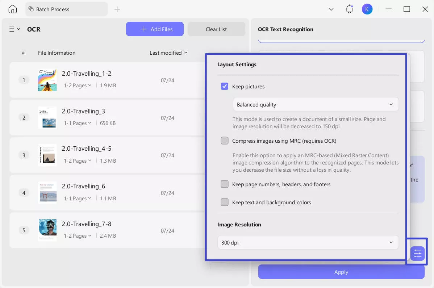Screen dimensions: 434x288
Task: Toggle the layout settings sliders icon
Action: (417, 253)
